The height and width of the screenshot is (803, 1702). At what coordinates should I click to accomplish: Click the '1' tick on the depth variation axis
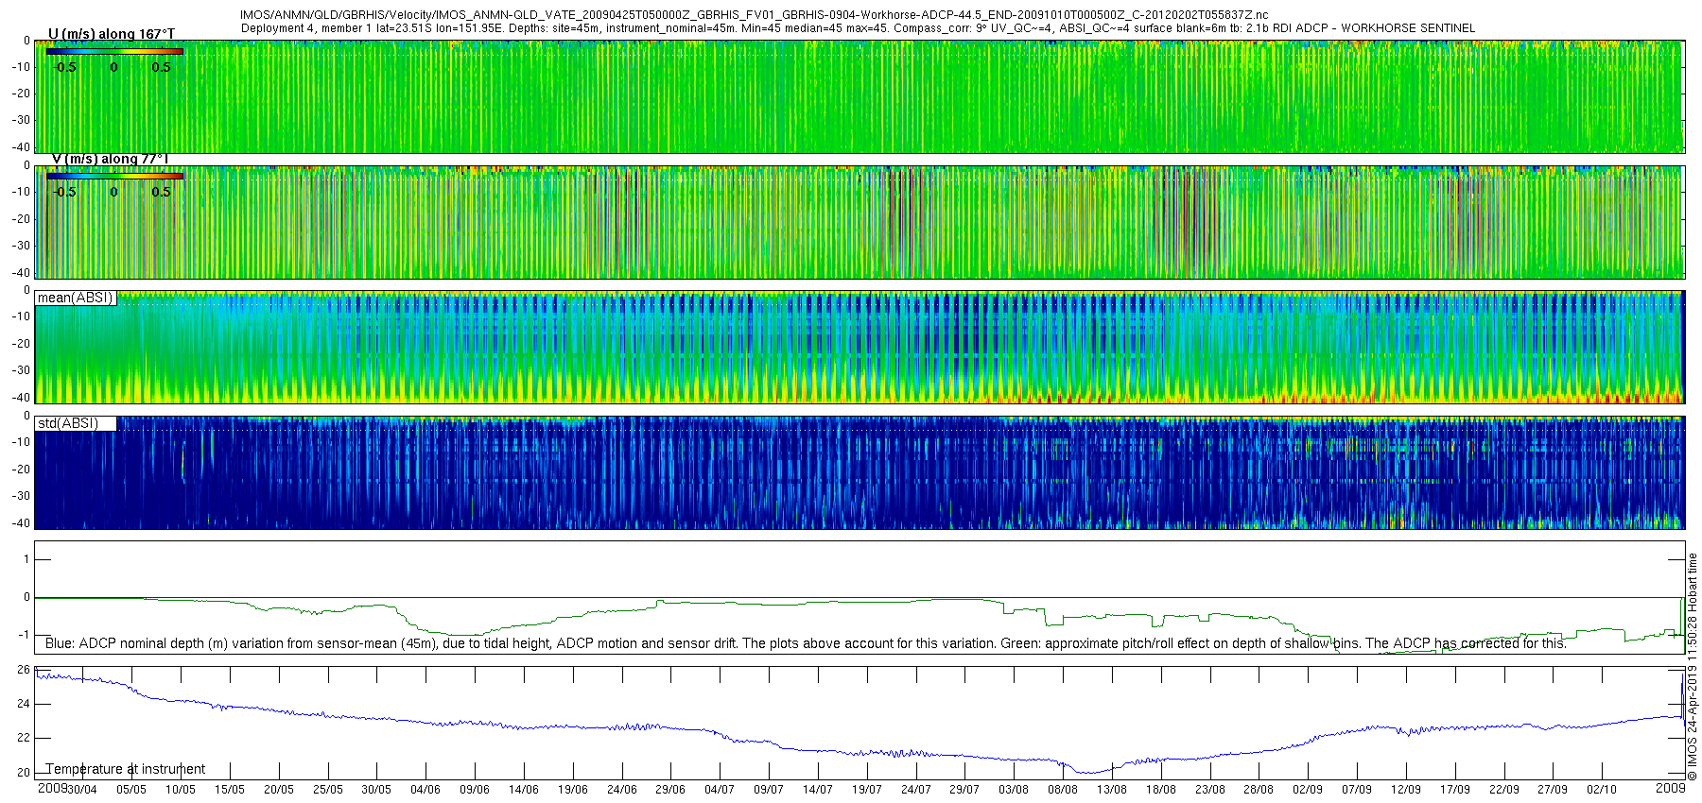[x=26, y=559]
